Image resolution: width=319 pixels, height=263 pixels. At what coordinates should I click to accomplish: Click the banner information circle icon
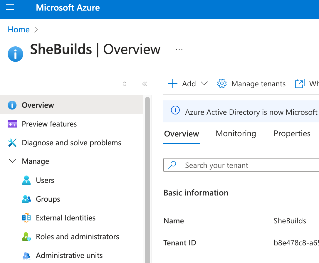pos(175,110)
